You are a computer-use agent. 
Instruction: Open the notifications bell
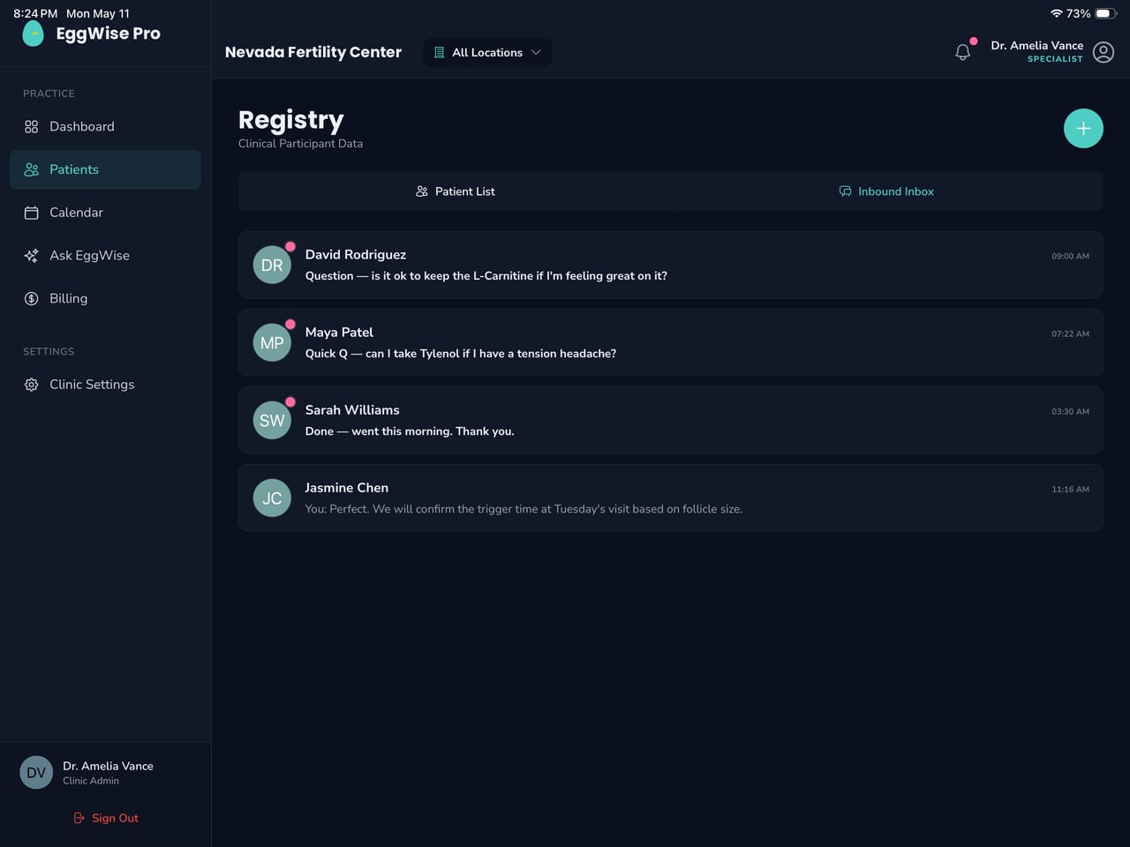[963, 52]
